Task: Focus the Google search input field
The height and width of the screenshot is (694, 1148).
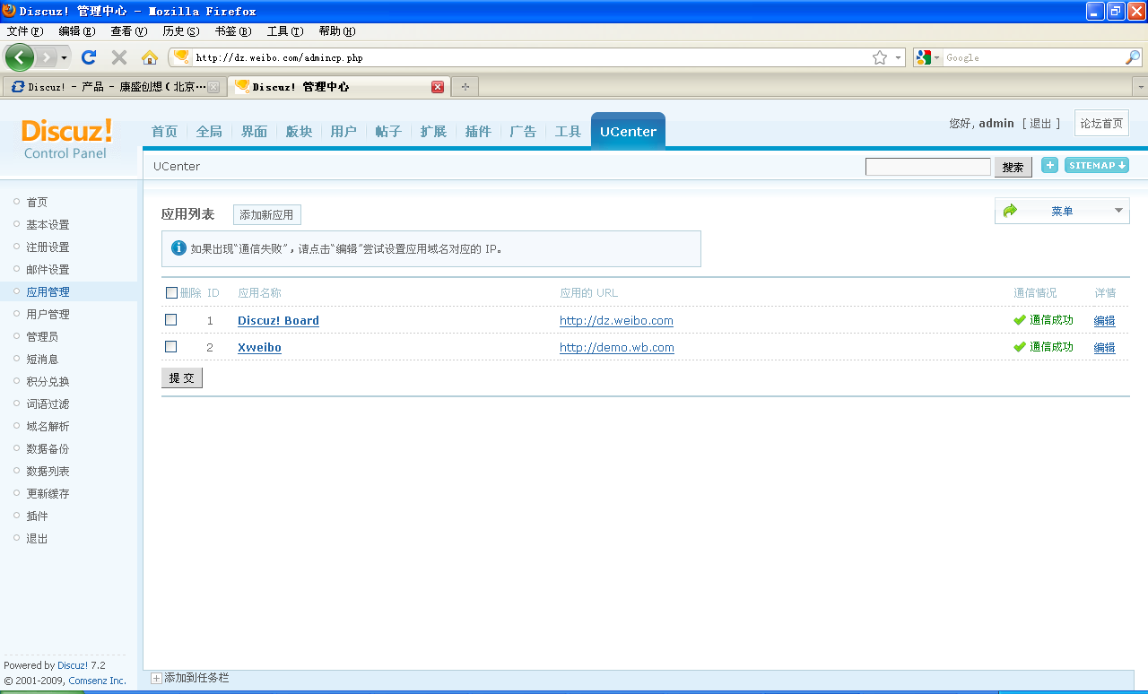Action: click(x=1033, y=57)
